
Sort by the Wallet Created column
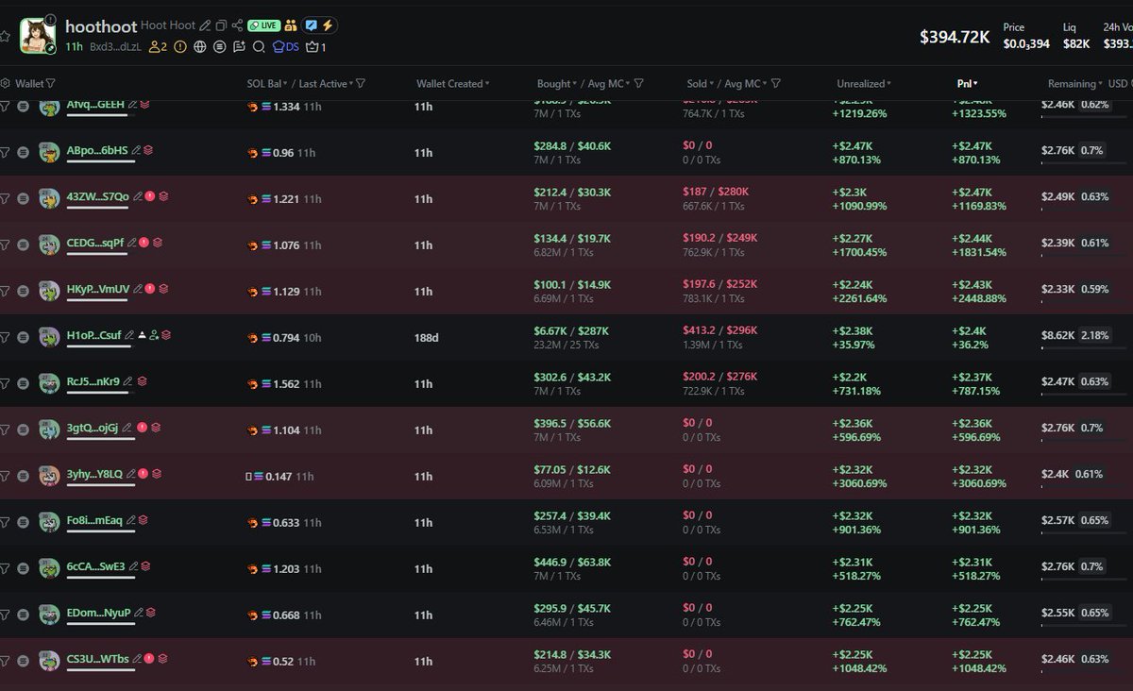[x=452, y=83]
